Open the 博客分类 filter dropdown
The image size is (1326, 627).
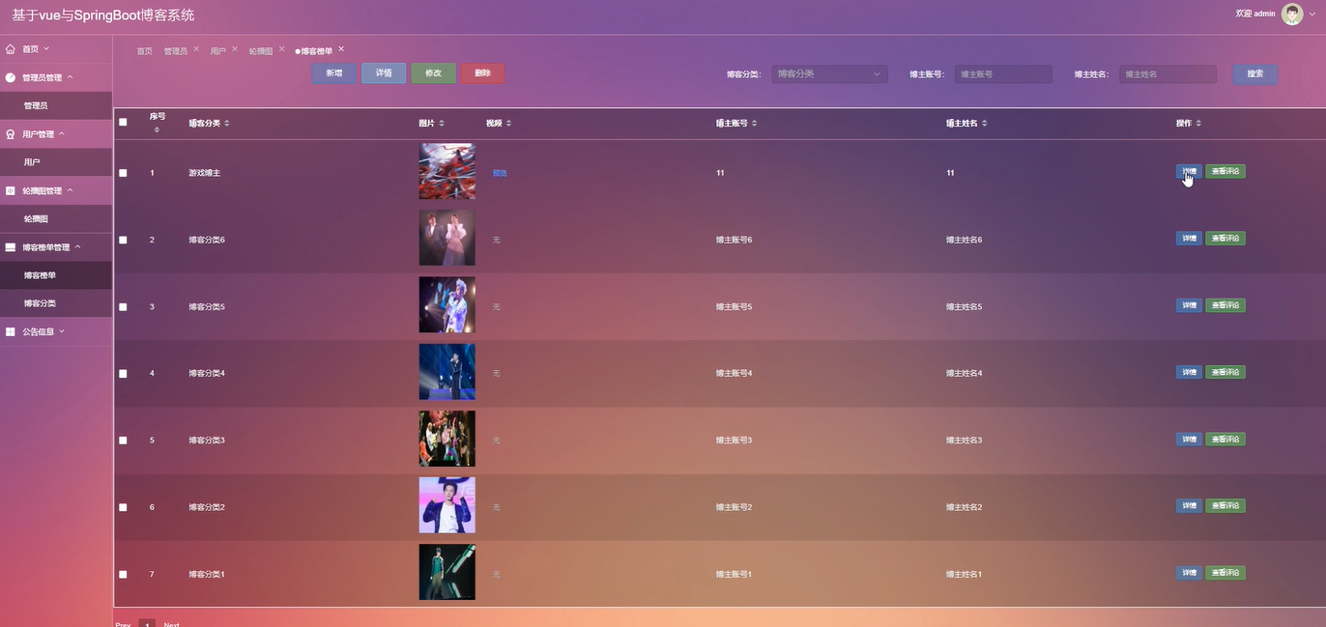[829, 73]
